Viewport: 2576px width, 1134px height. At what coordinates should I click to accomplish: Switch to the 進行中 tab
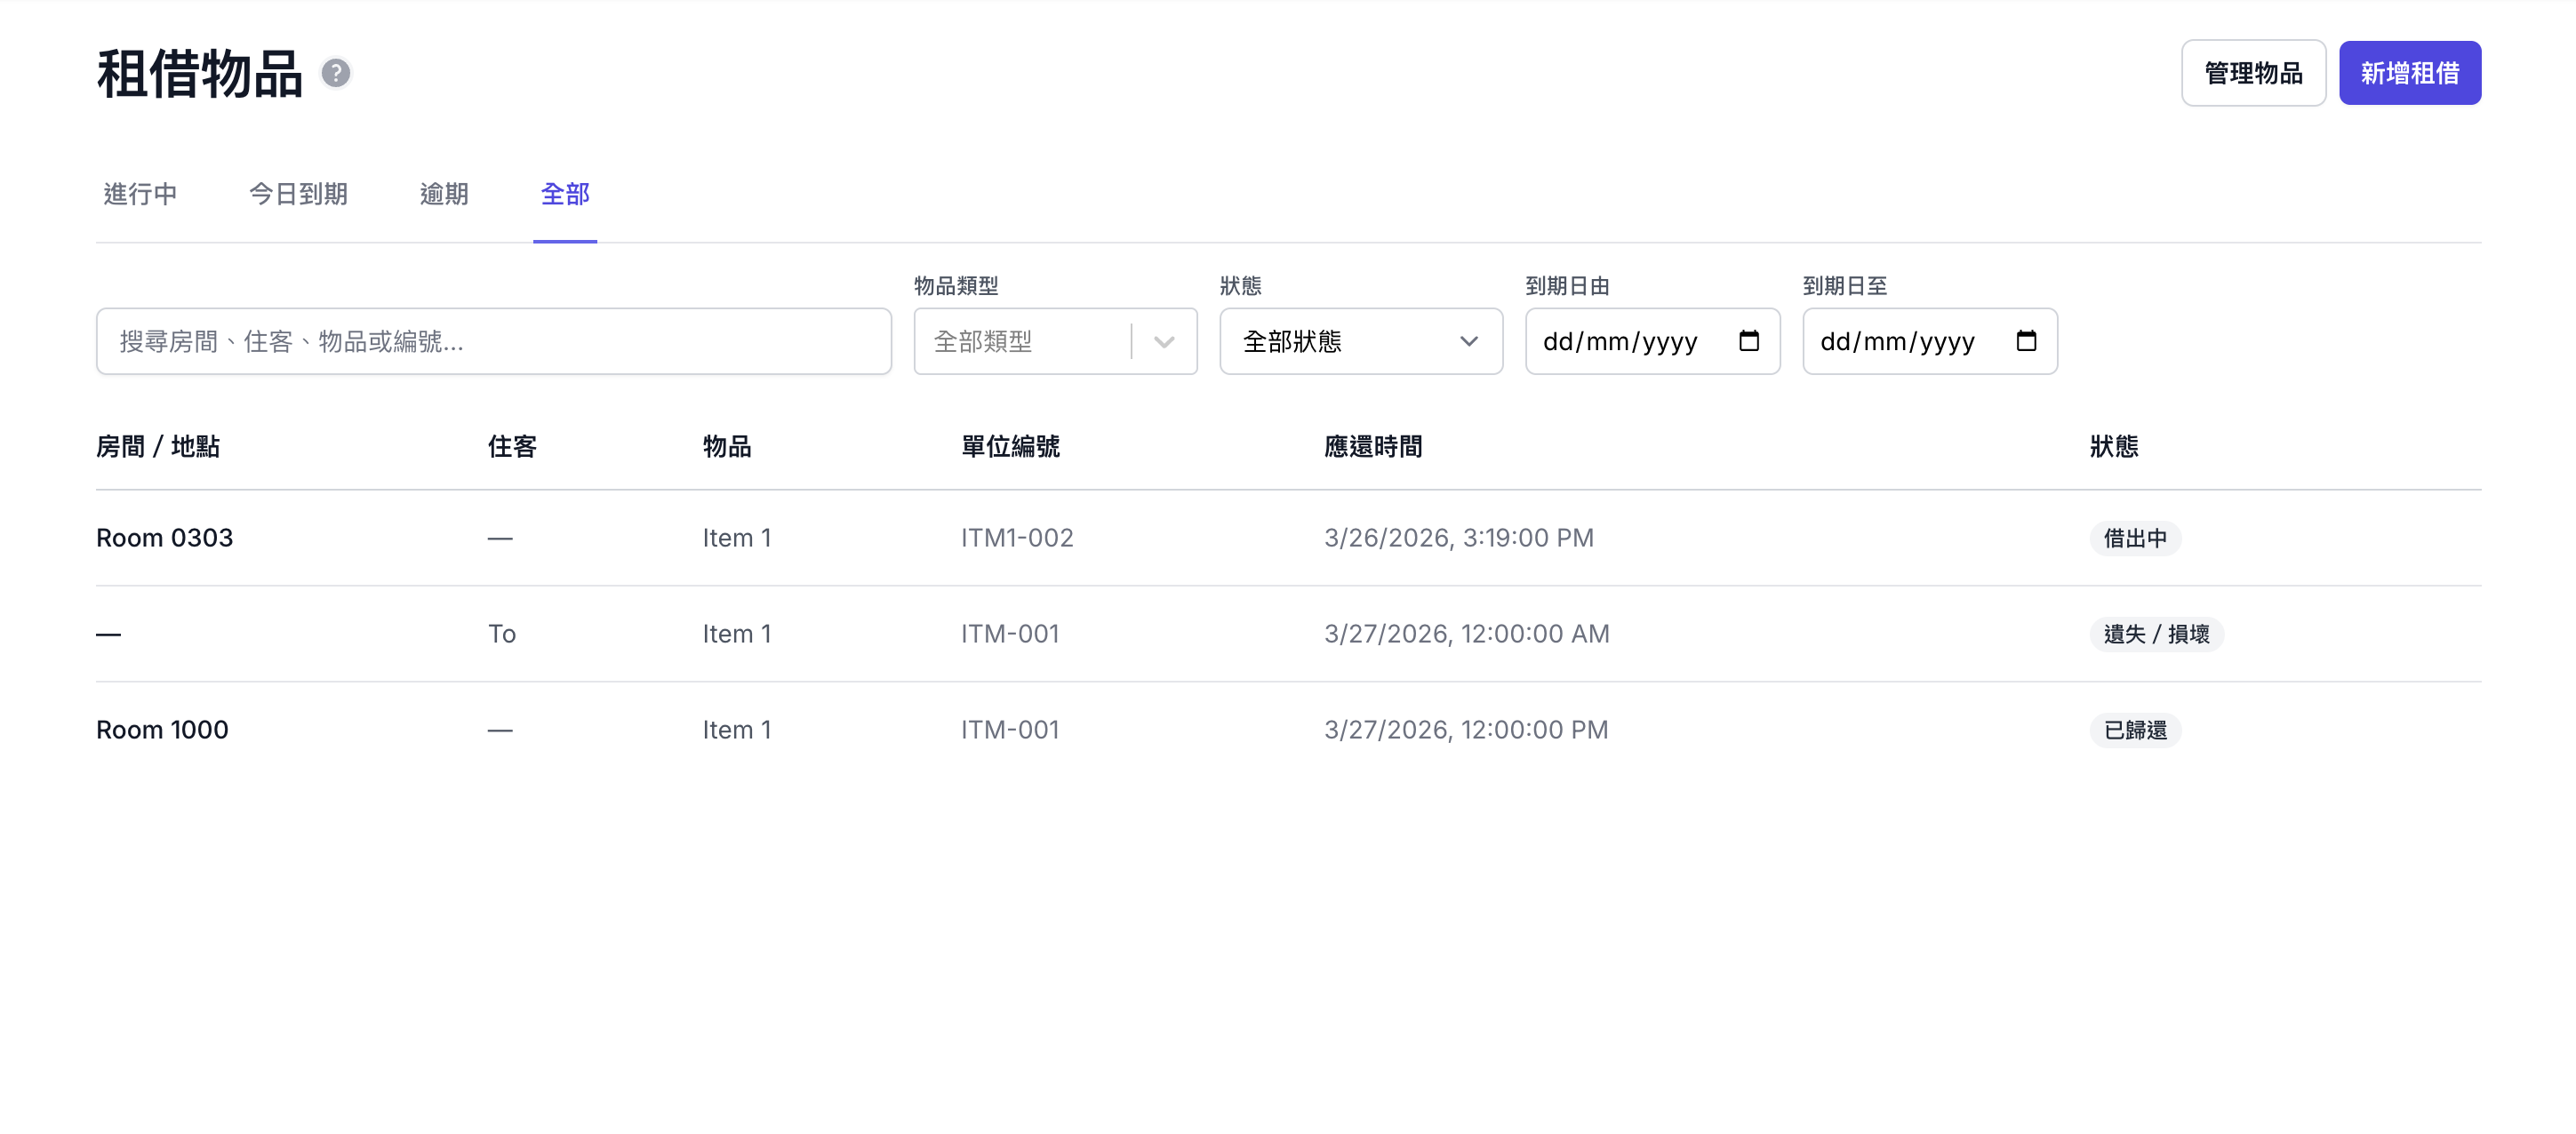click(140, 194)
